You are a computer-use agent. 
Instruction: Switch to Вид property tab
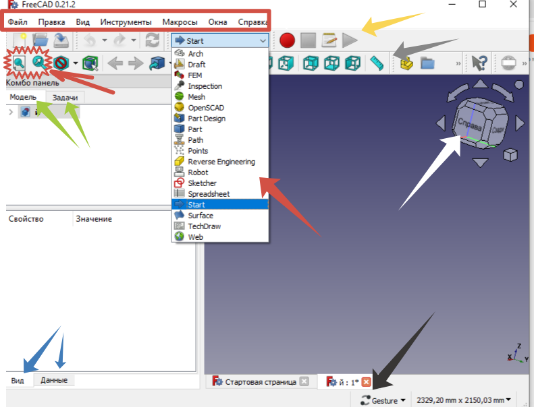tap(18, 381)
